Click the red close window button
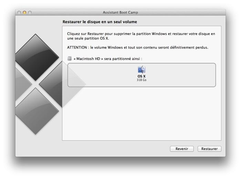This screenshot has height=178, width=241. 19,12
